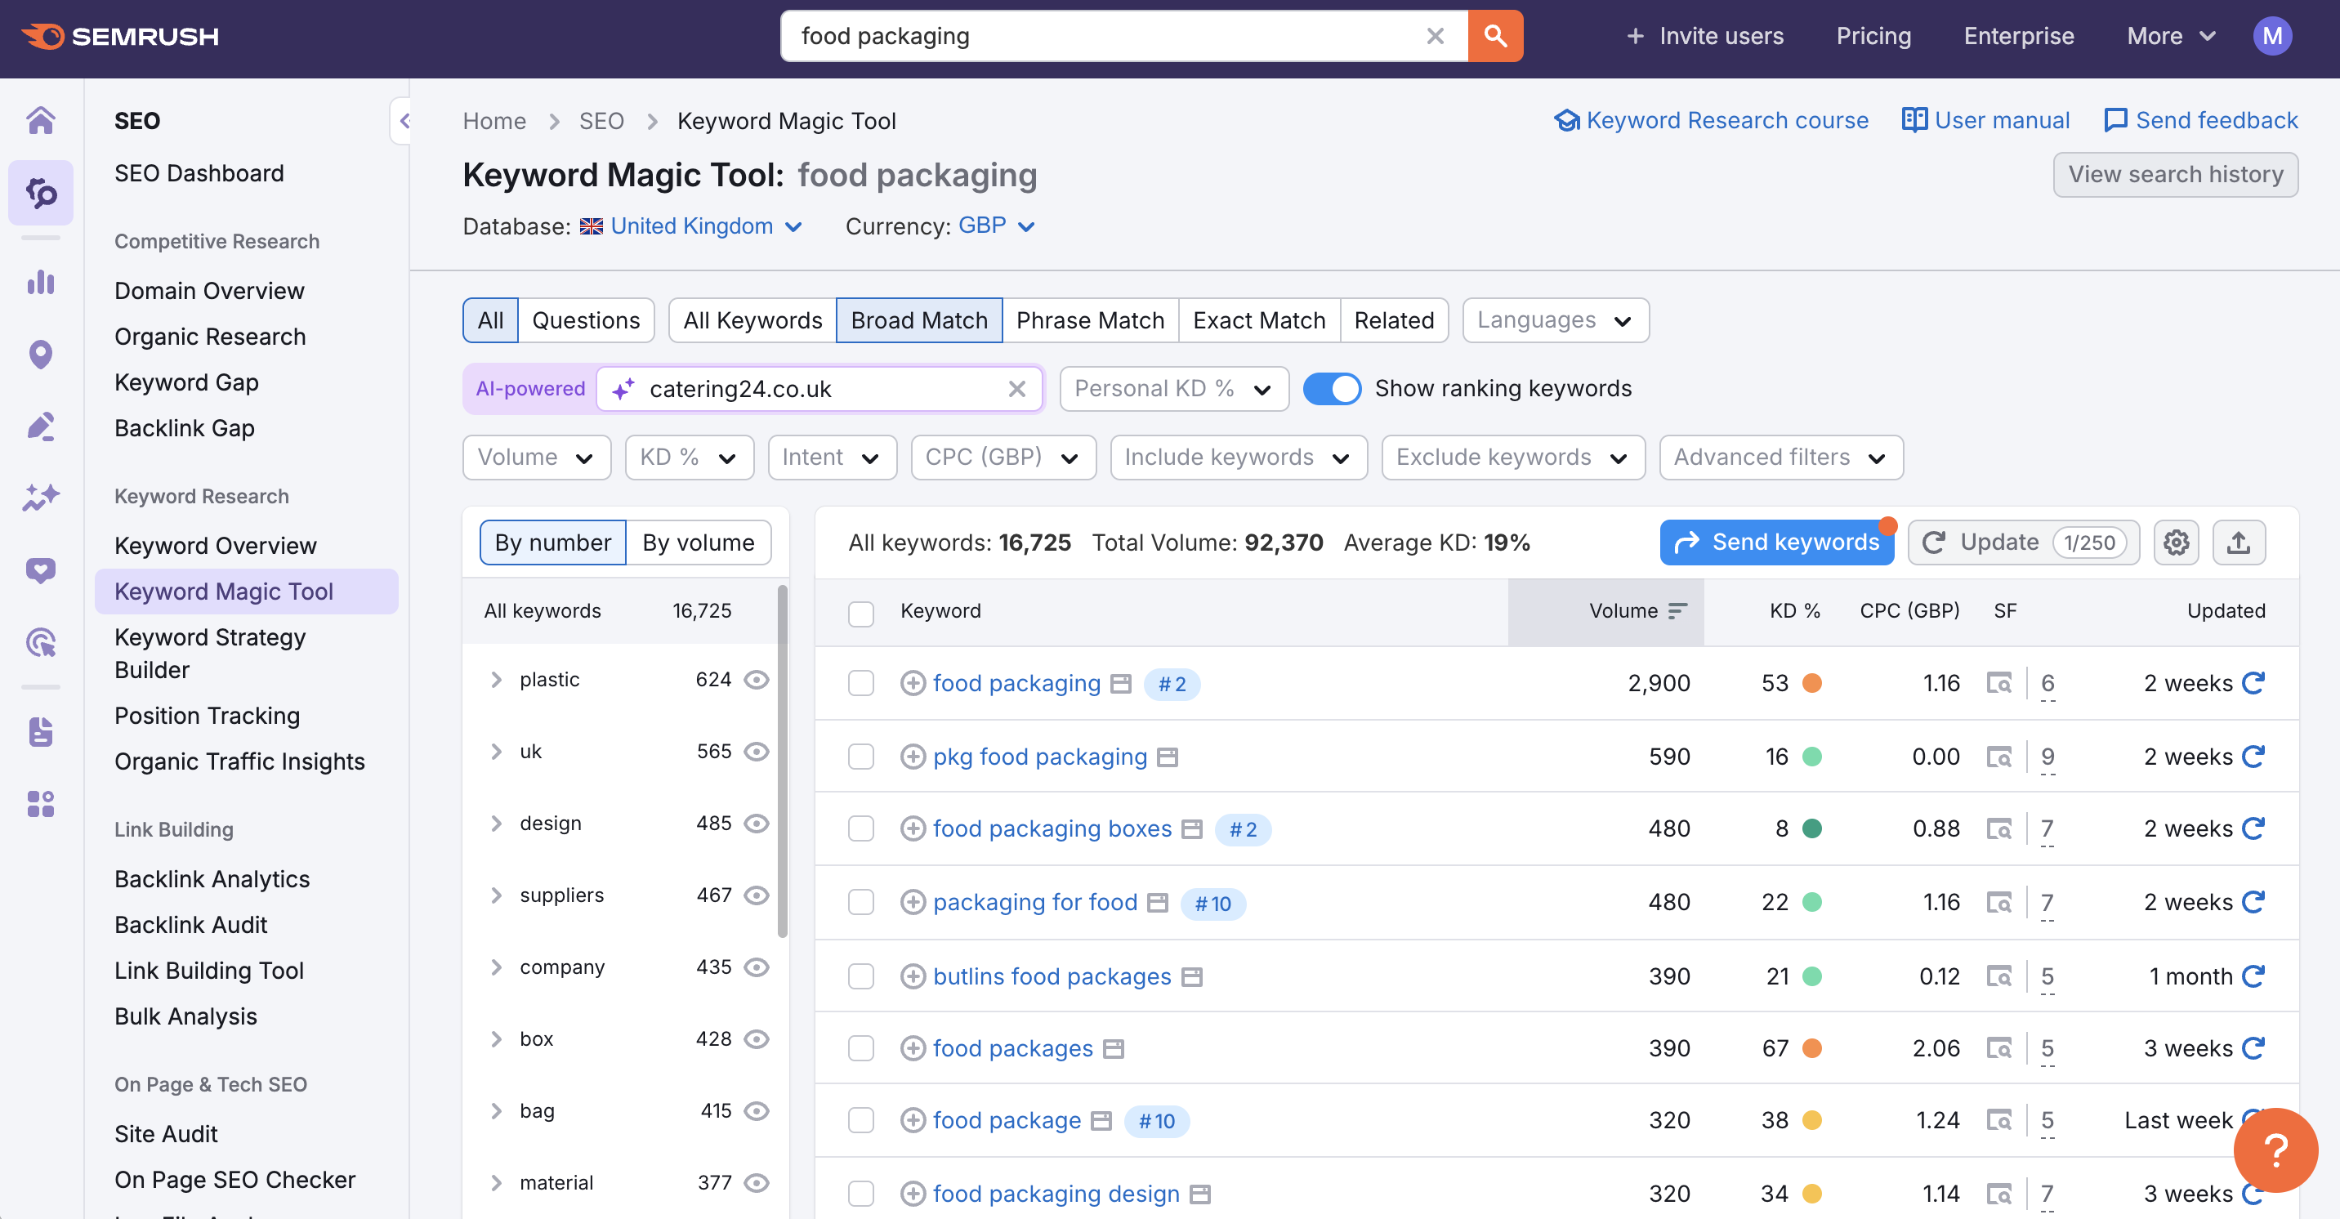
Task: Exclude design group via eye icon
Action: point(756,823)
